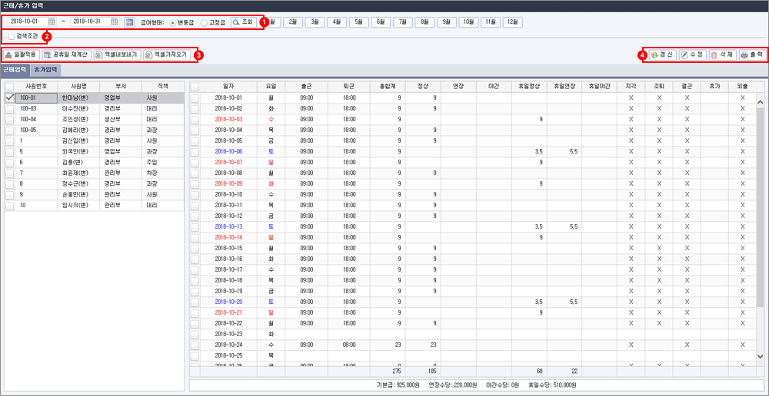Select employee 이수진(변) in the list
Screen dimensions: 769x396
pyautogui.click(x=78, y=108)
